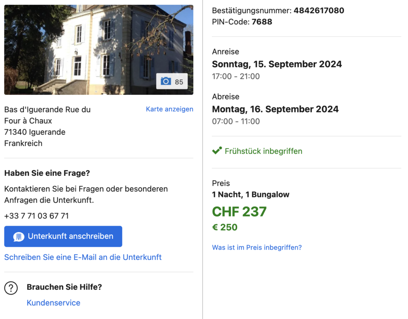Click the check-in date Sonntag, 15. September 2024

click(x=277, y=64)
